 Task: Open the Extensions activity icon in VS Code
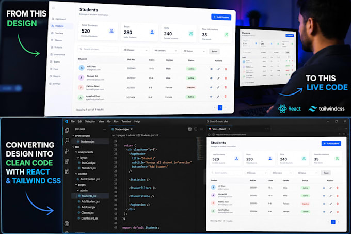(67, 171)
